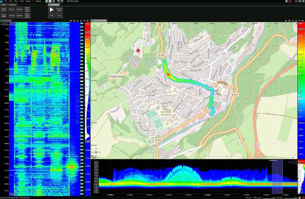Undock the File Reader panel
This screenshot has width=305, height=199.
pyautogui.click(x=84, y=21)
